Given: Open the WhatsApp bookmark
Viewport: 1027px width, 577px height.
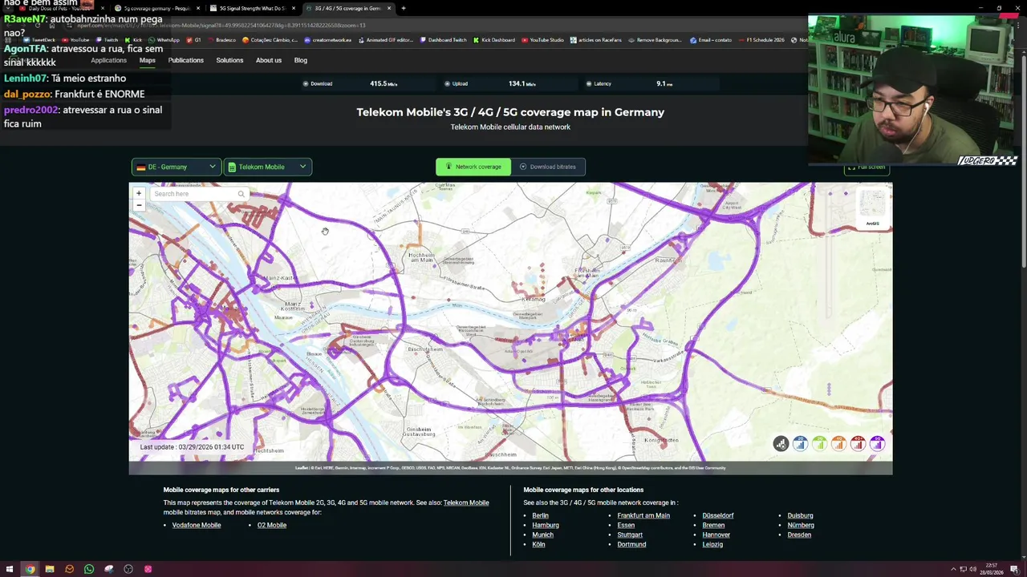Looking at the screenshot, I should (164, 40).
